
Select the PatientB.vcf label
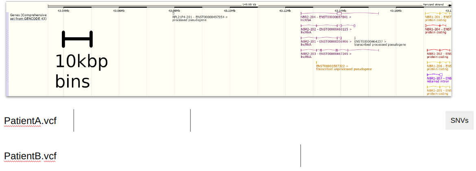(31, 156)
